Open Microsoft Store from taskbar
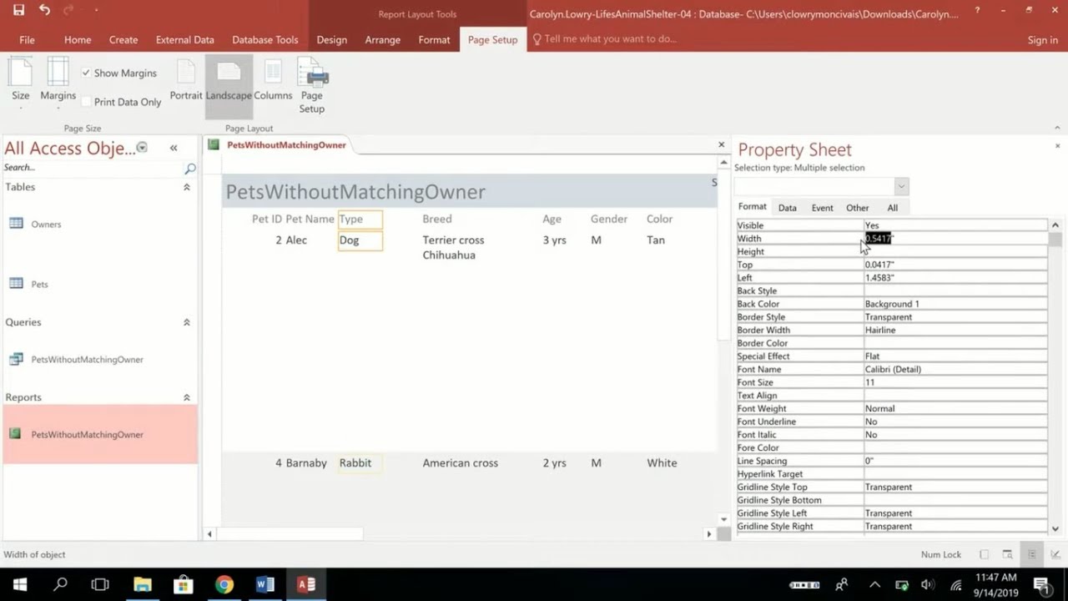Viewport: 1068px width, 601px height. 183,584
